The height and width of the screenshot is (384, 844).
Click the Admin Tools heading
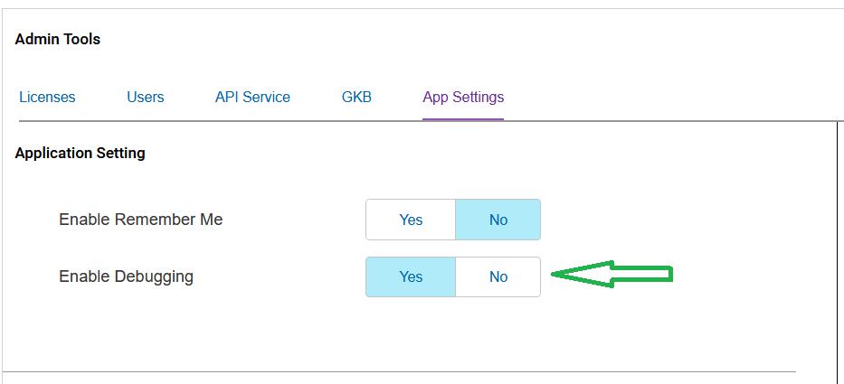pos(58,39)
